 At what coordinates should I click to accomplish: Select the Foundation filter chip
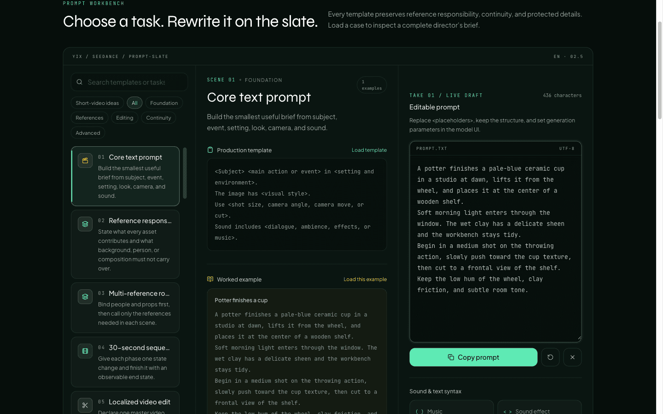click(164, 103)
